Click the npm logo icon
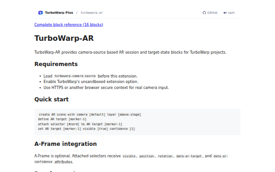The width and height of the screenshot is (275, 172). tap(225, 13)
